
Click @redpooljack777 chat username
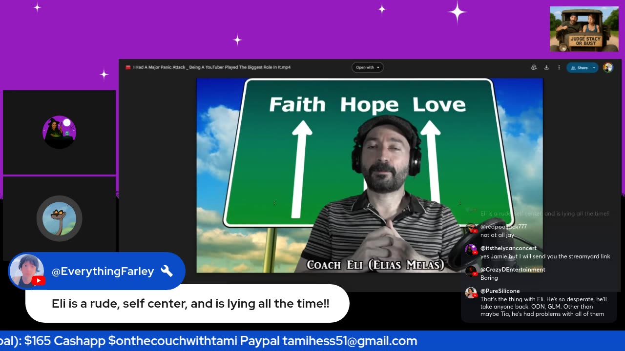pyautogui.click(x=503, y=227)
